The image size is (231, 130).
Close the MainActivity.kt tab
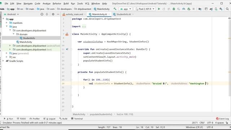click(109, 14)
